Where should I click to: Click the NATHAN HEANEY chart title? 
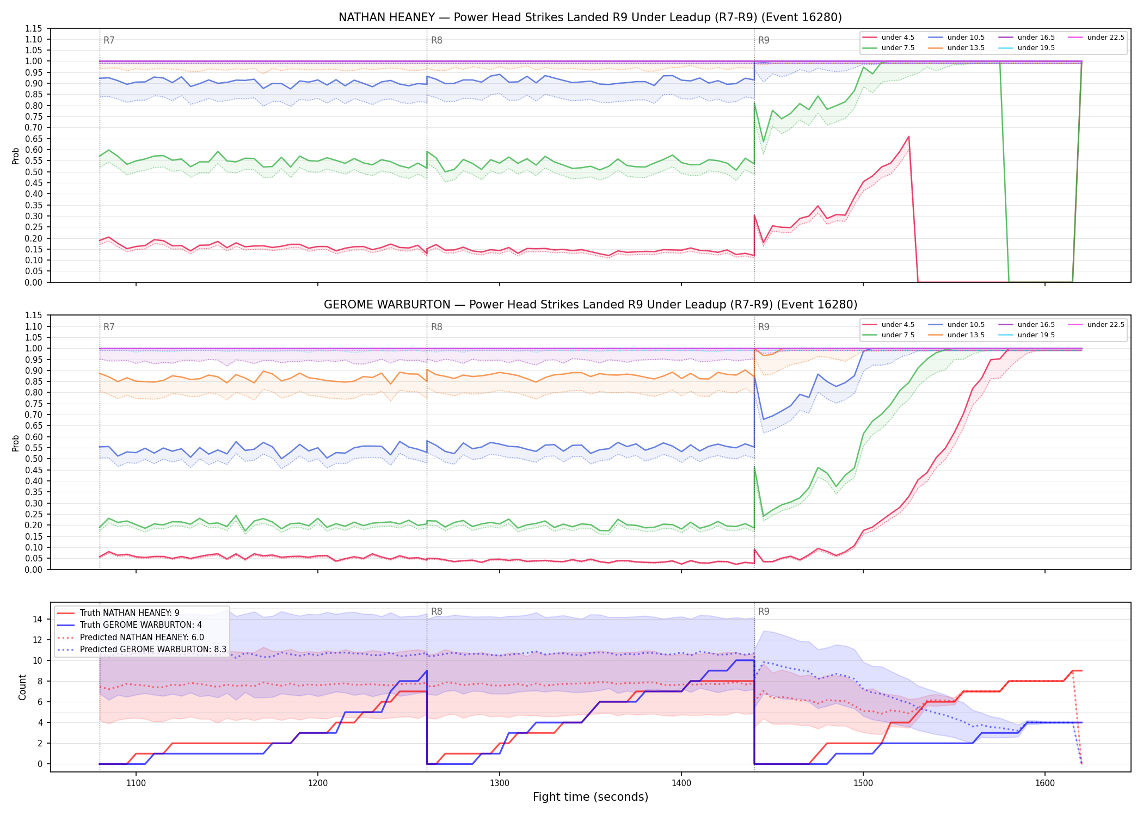coord(590,17)
